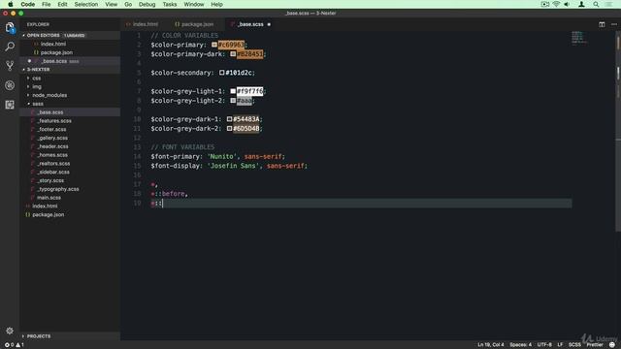Image resolution: width=621 pixels, height=349 pixels.
Task: Open _features.scss in explorer
Action: click(x=54, y=120)
